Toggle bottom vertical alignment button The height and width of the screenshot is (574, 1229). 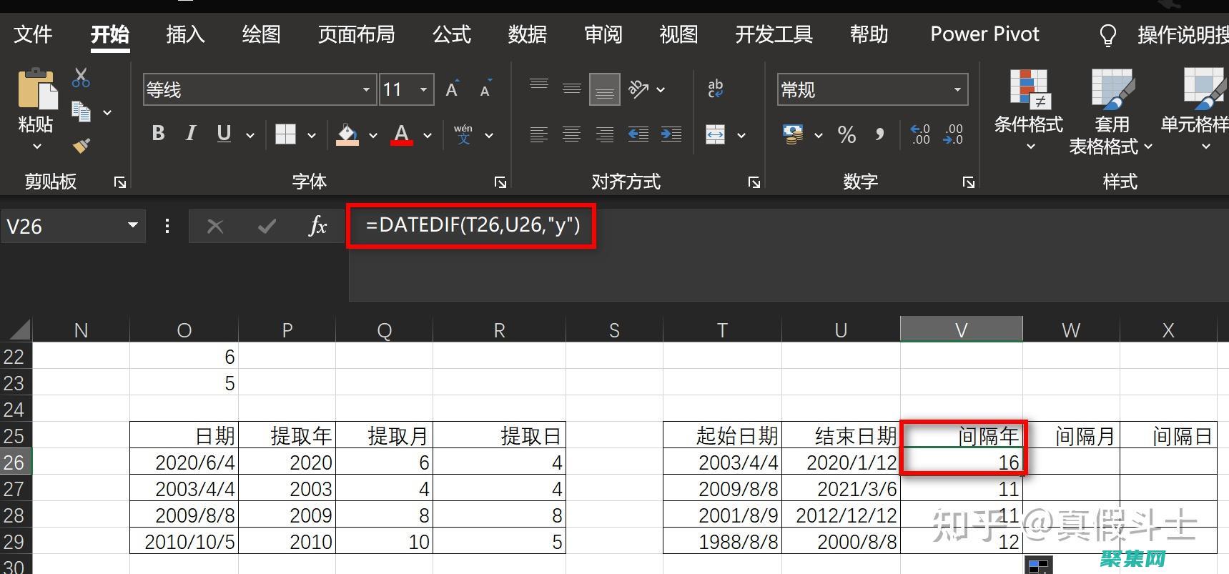coord(604,89)
